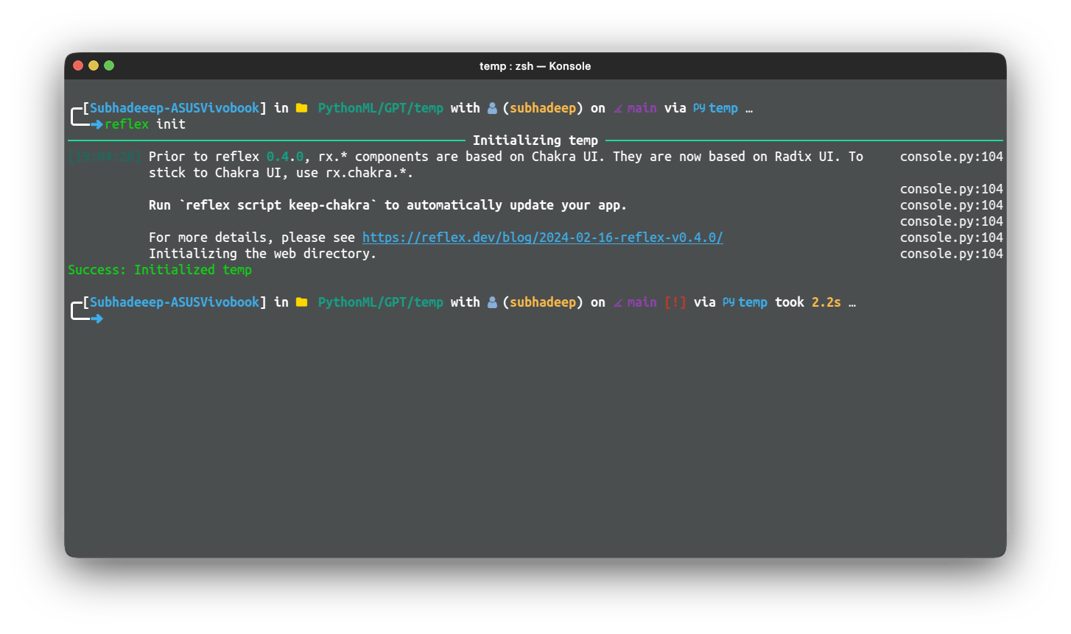Viewport: 1071px width, 634px height.
Task: Click the "2.2s" duration value
Action: 826,302
